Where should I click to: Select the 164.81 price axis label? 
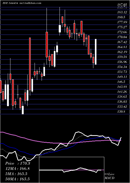pyautogui.click(x=122, y=47)
